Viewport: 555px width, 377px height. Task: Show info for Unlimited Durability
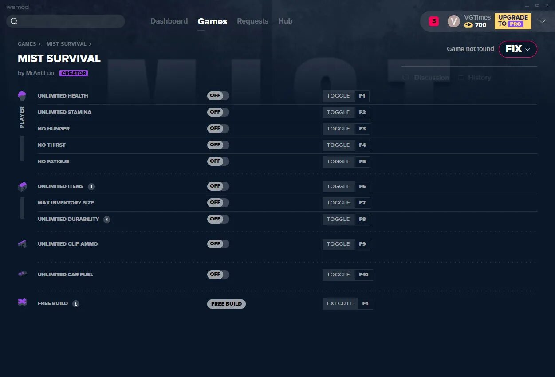pos(107,220)
